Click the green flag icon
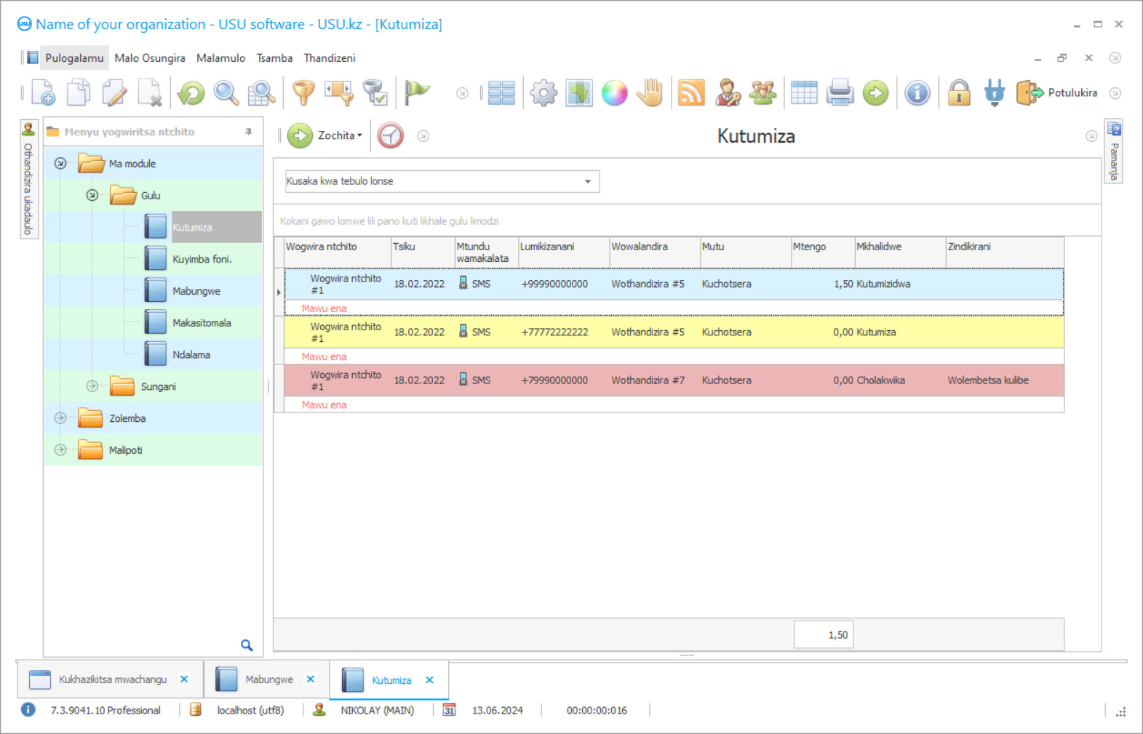1143x734 pixels. tap(417, 93)
